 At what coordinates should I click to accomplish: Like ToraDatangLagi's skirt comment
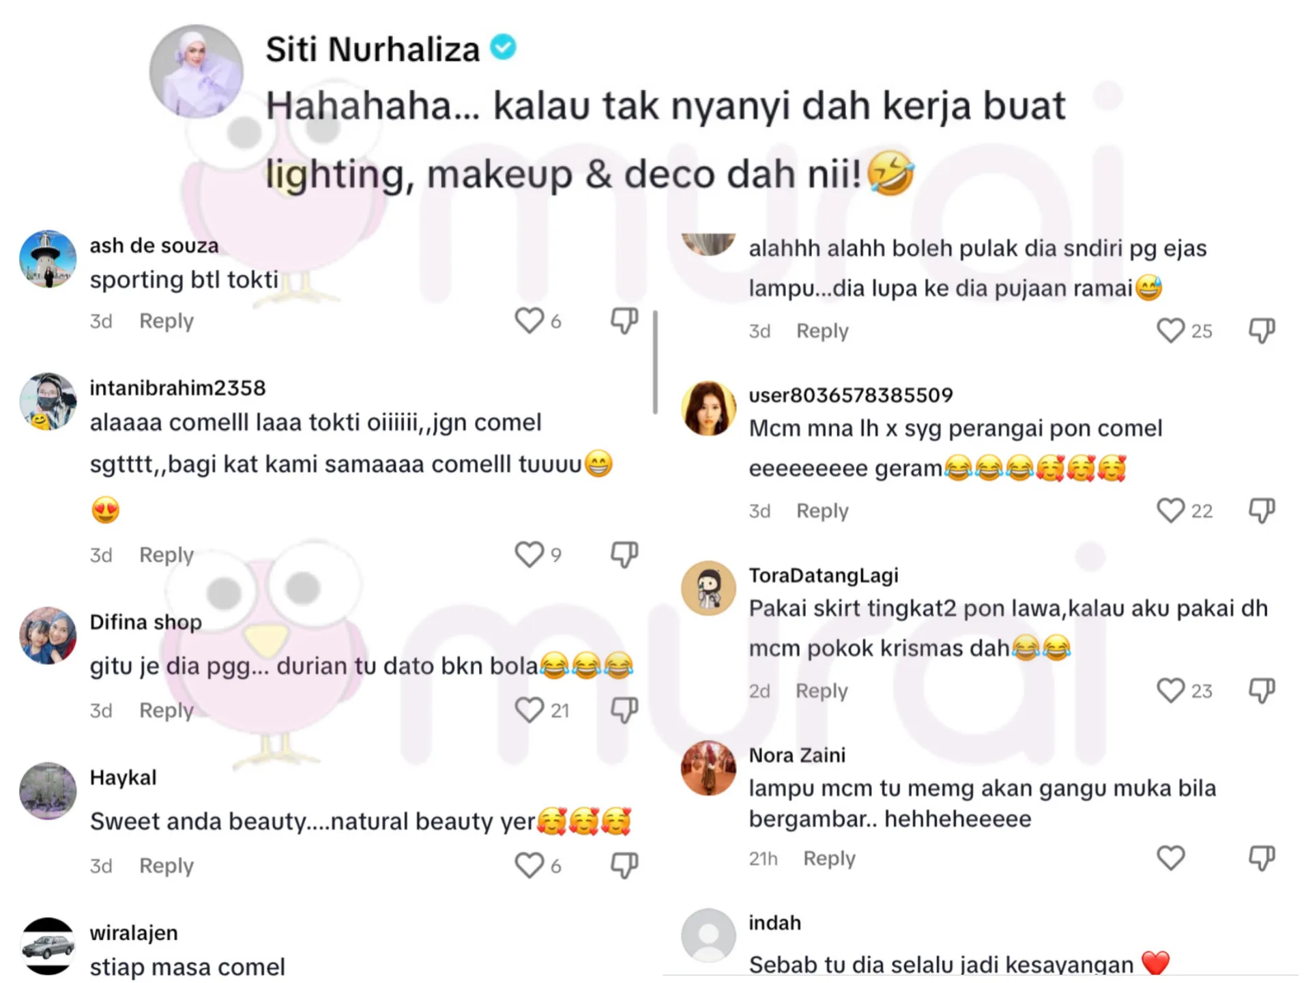tap(1171, 690)
